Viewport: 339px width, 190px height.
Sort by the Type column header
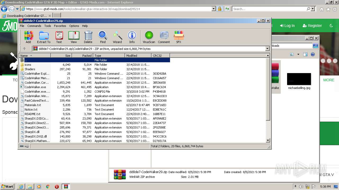coord(109,55)
